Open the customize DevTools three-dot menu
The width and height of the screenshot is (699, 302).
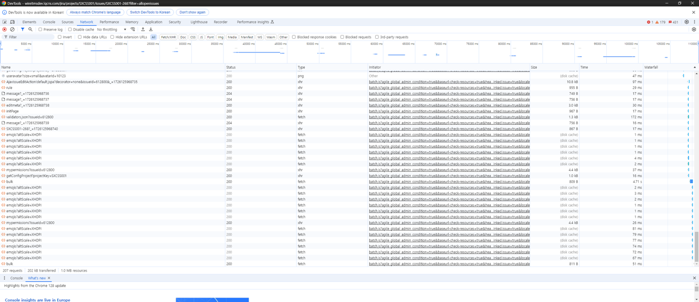point(694,22)
